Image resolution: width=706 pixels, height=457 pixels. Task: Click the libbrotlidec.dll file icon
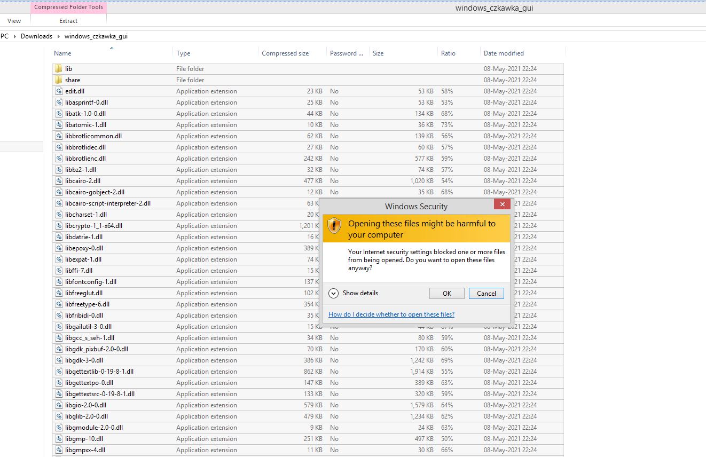(x=59, y=147)
